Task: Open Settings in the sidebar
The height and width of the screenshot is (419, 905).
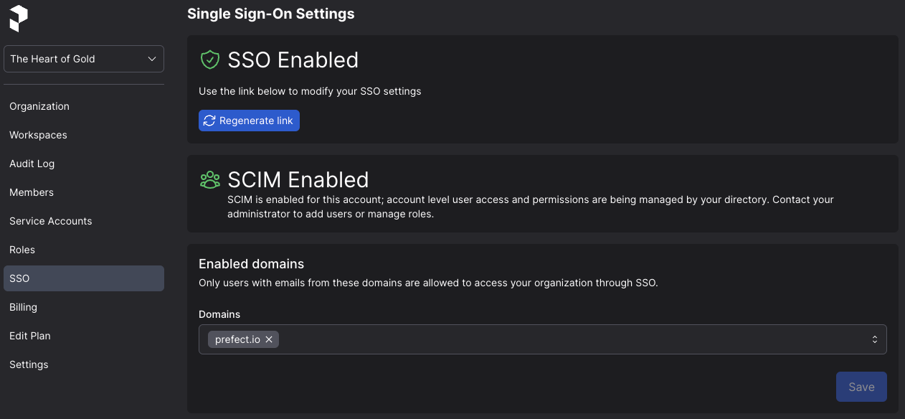Action: tap(84, 364)
